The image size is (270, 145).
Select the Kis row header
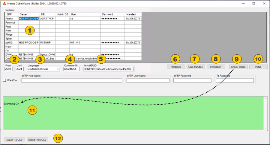pos(11,51)
